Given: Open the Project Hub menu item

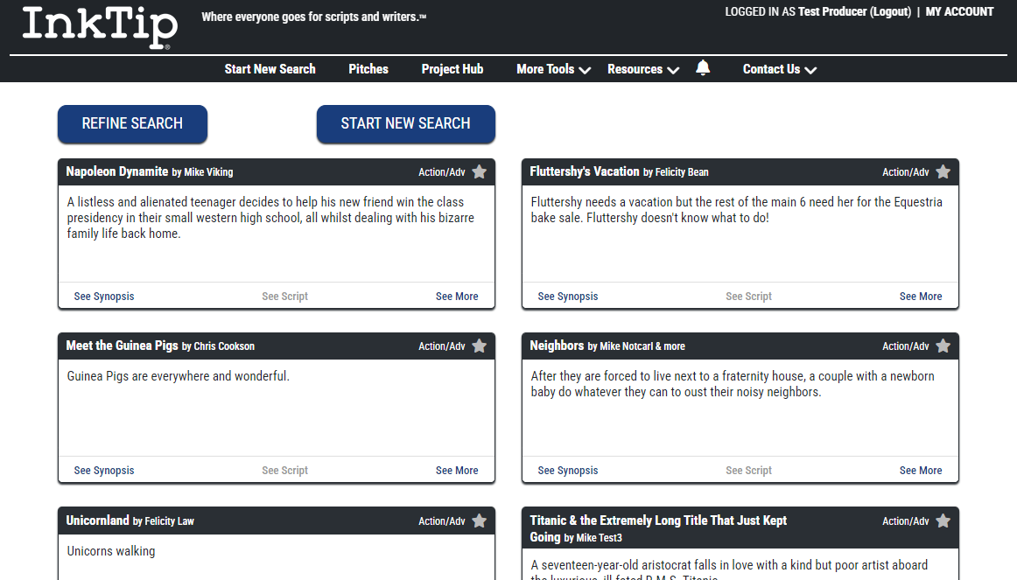Looking at the screenshot, I should 452,69.
